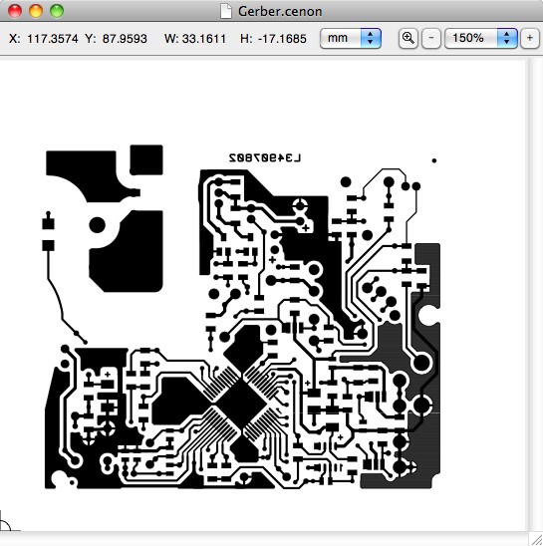Select the W width value 33.1611

coord(204,38)
